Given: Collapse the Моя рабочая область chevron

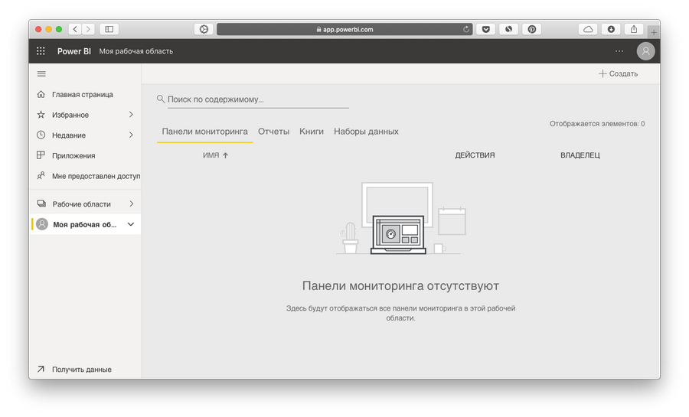Looking at the screenshot, I should [131, 224].
